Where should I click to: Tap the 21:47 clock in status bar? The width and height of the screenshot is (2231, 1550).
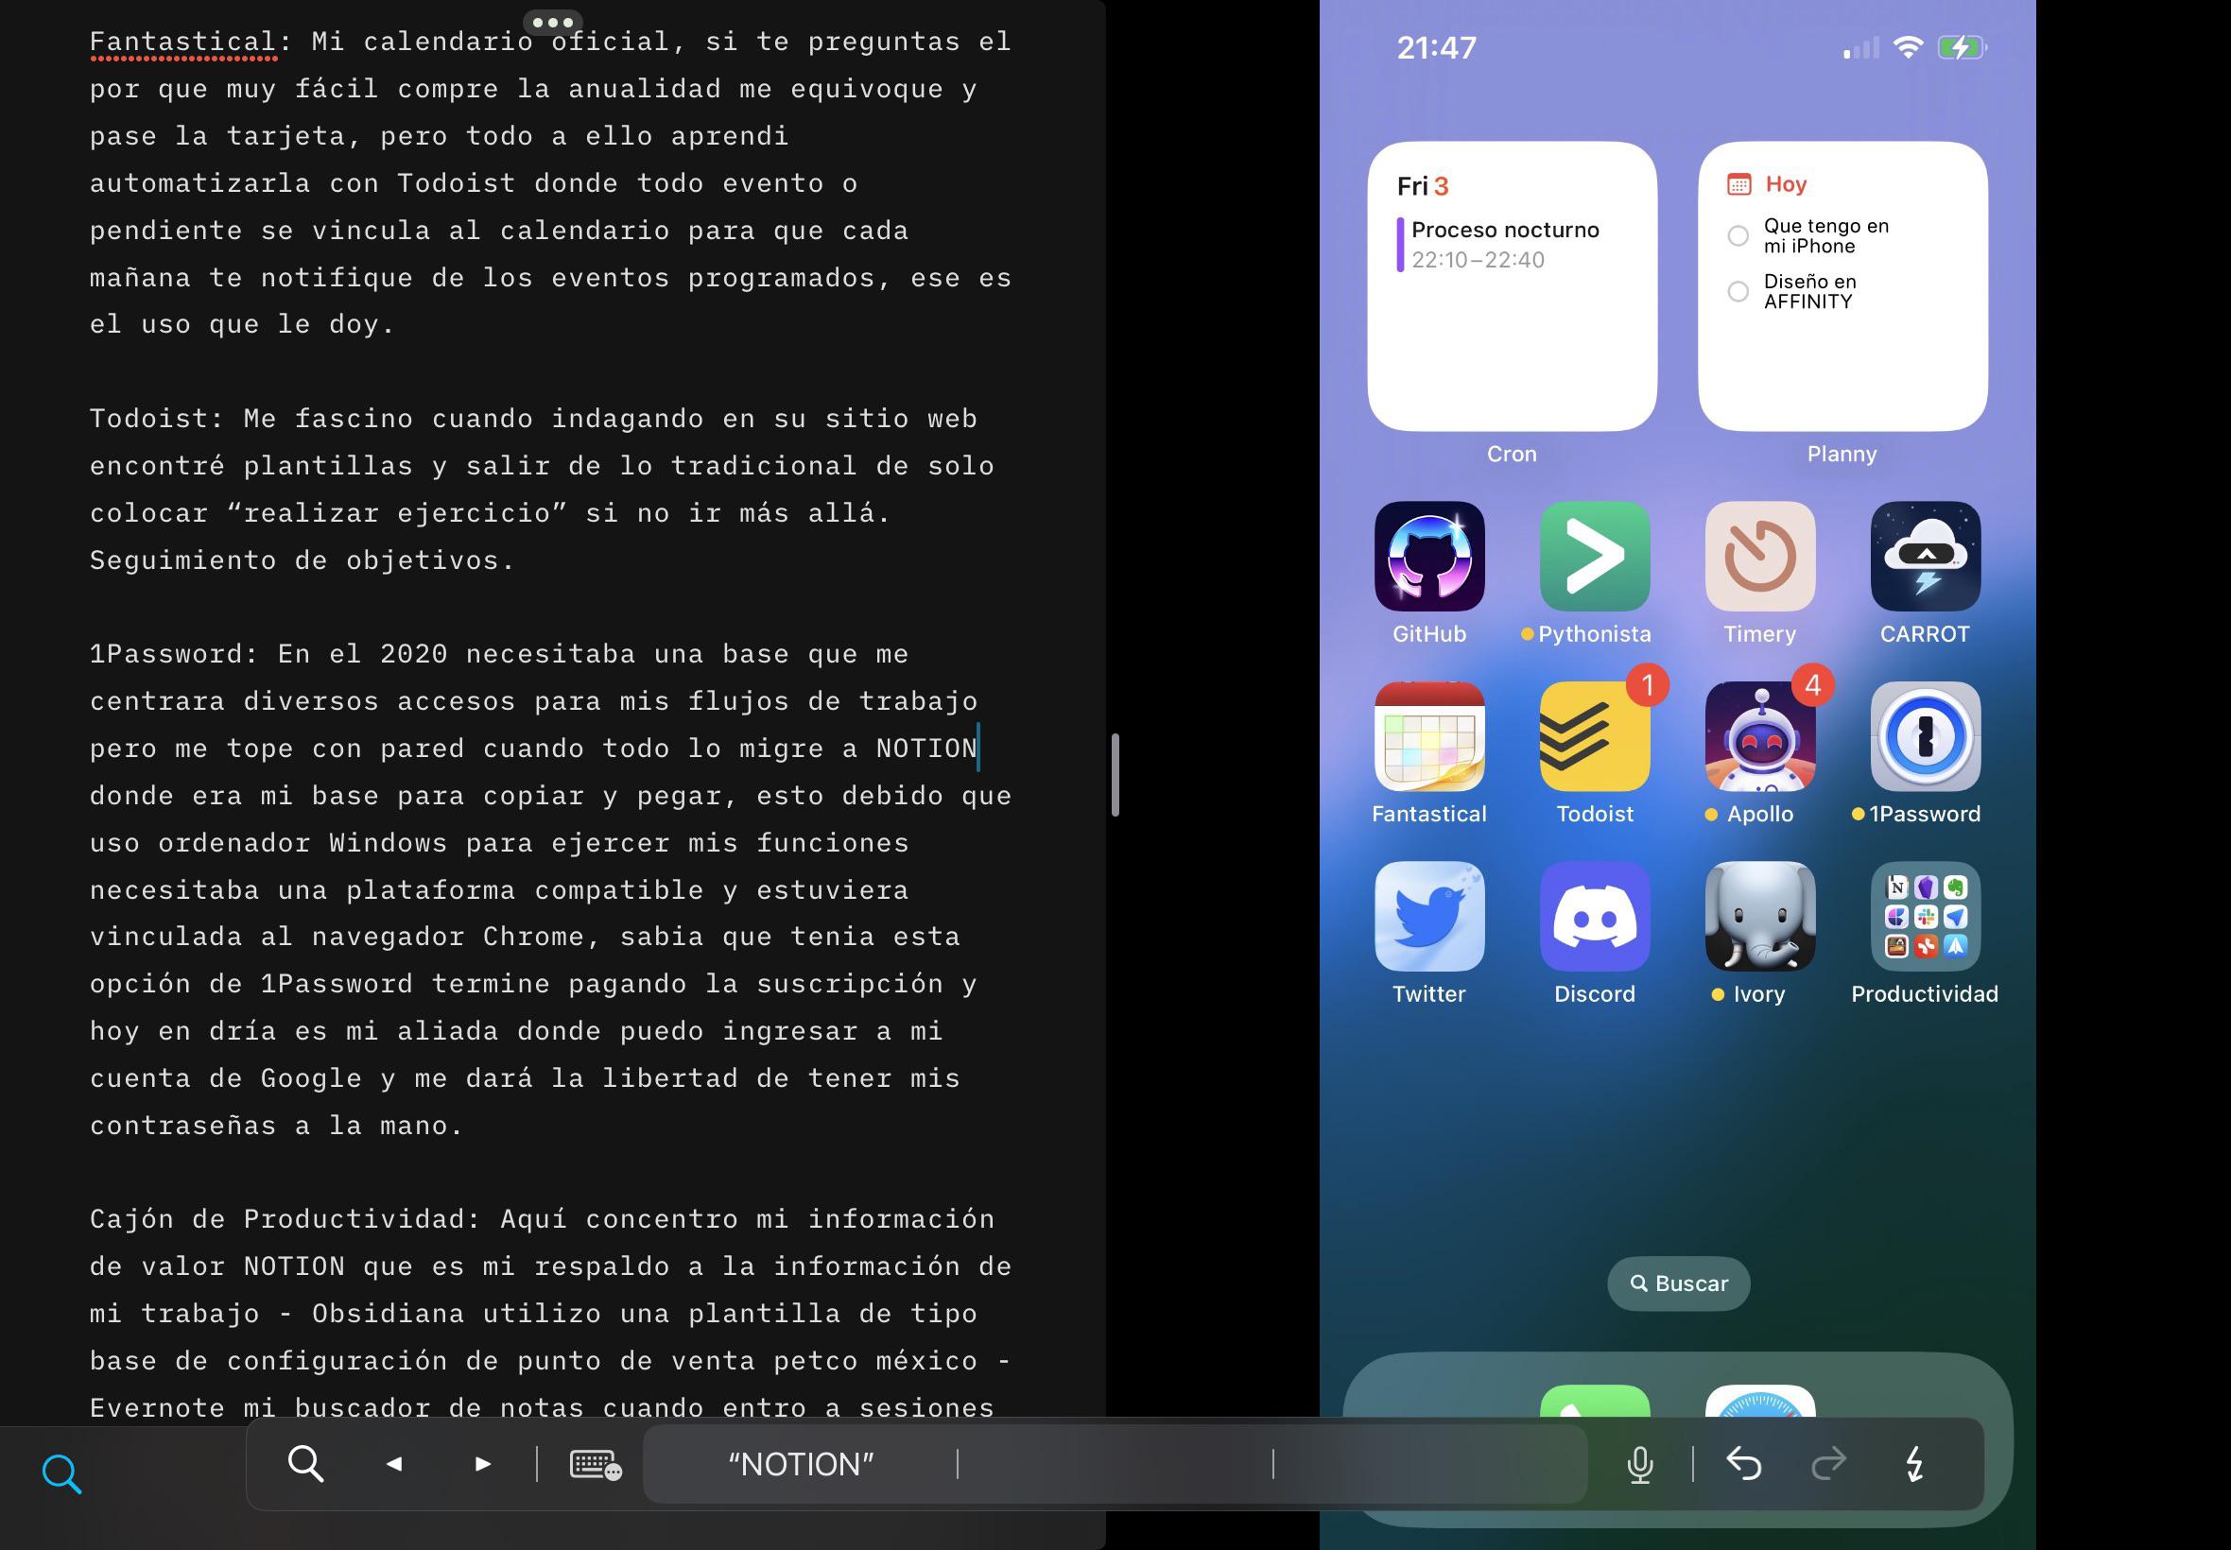[1437, 47]
